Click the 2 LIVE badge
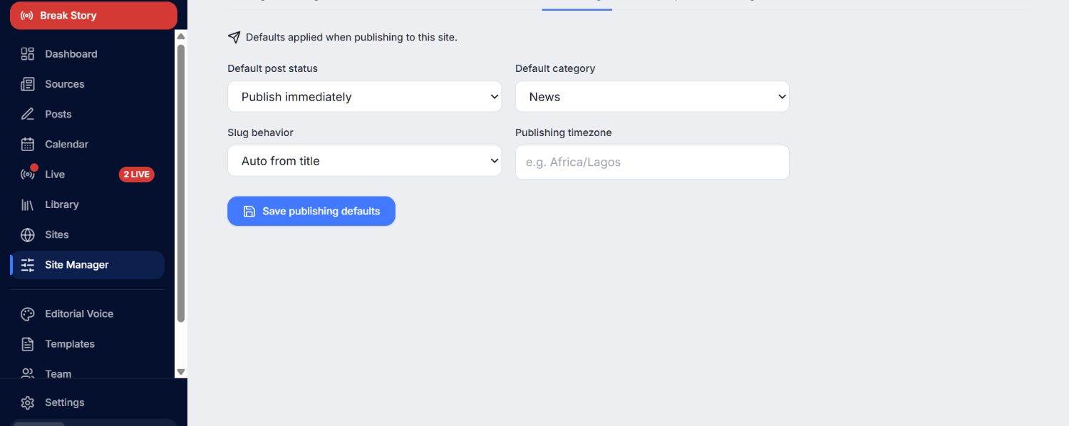Image resolution: width=1069 pixels, height=426 pixels. (137, 175)
